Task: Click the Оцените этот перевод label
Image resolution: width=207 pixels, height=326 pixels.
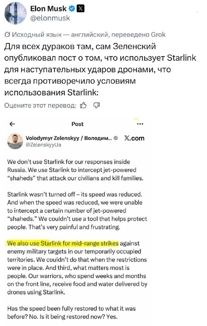Action: point(40,106)
